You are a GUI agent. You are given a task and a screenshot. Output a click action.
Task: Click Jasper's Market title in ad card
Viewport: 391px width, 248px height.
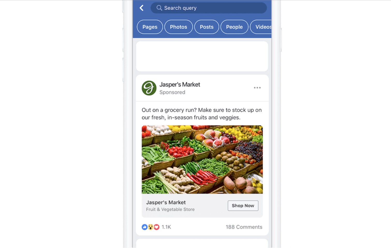point(166,202)
